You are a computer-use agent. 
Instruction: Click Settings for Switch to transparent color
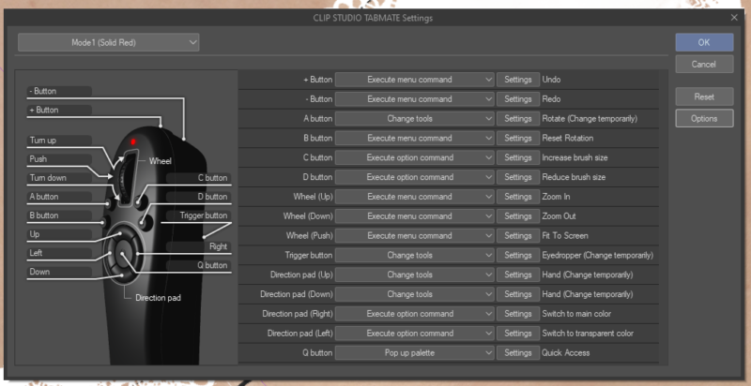[518, 334]
